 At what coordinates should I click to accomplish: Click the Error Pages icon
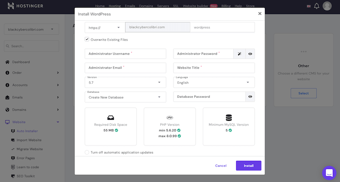click(13, 158)
